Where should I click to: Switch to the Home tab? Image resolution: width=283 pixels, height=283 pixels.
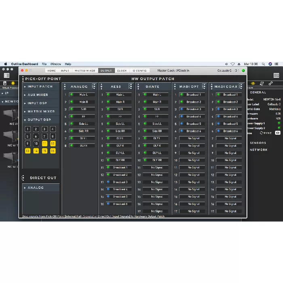click(52, 71)
